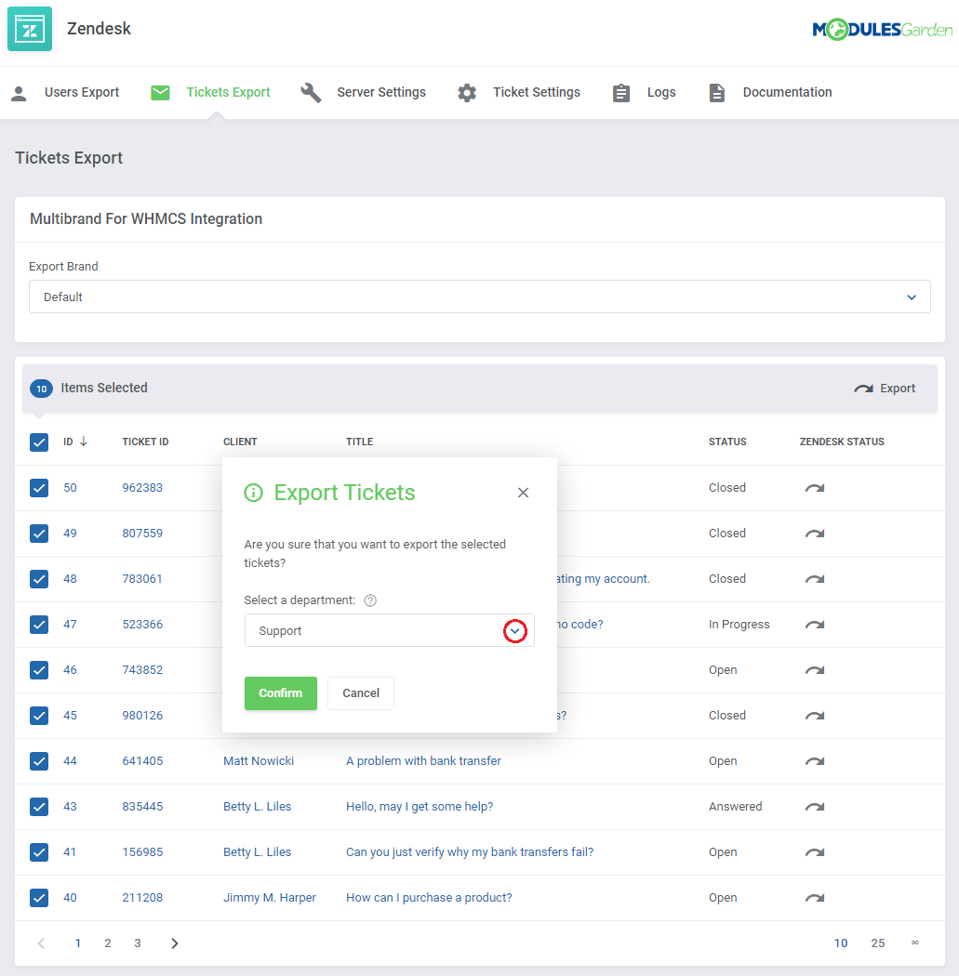Expand the Support department dropdown
This screenshot has height=976, width=959.
tap(515, 631)
